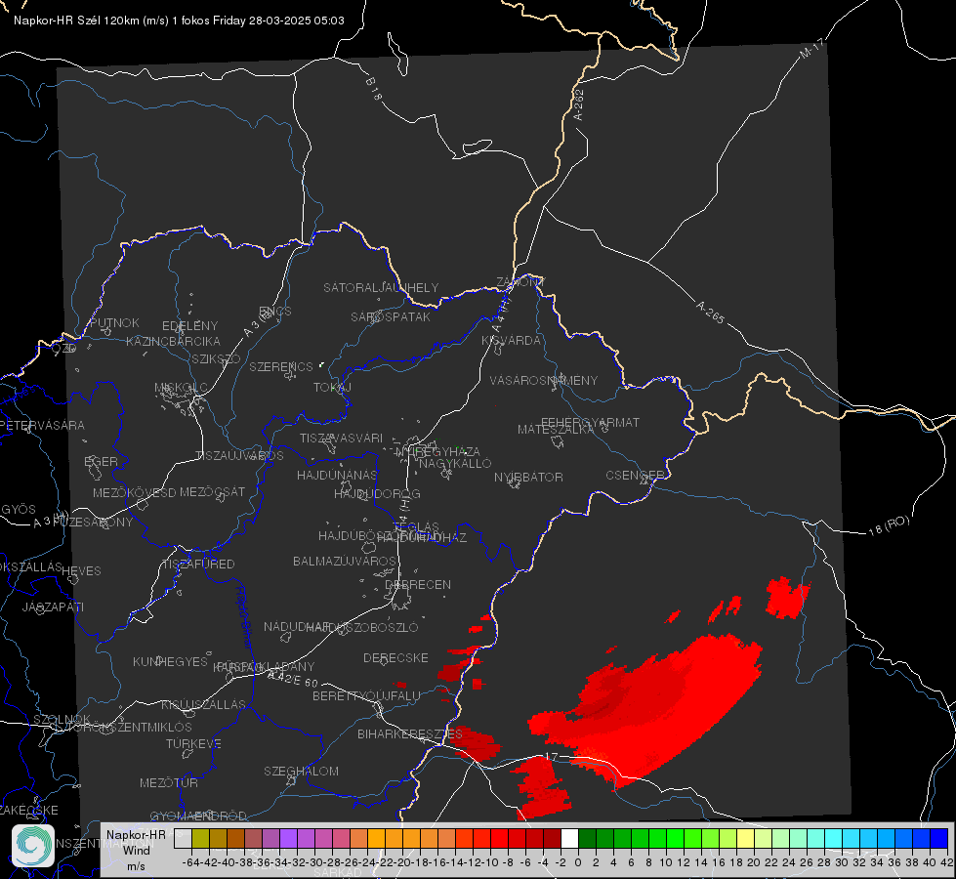Click the A42/E 60 road label
956x879 pixels.
[x=293, y=678]
